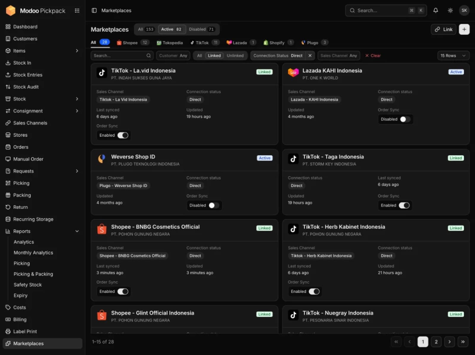The image size is (475, 355).
Task: Clear all filters with Clear
Action: [x=373, y=56]
